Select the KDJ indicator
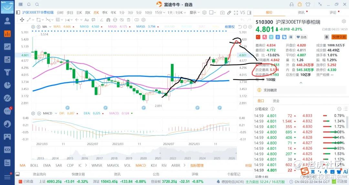This screenshot has width=349, height=185. pyautogui.click(x=154, y=165)
